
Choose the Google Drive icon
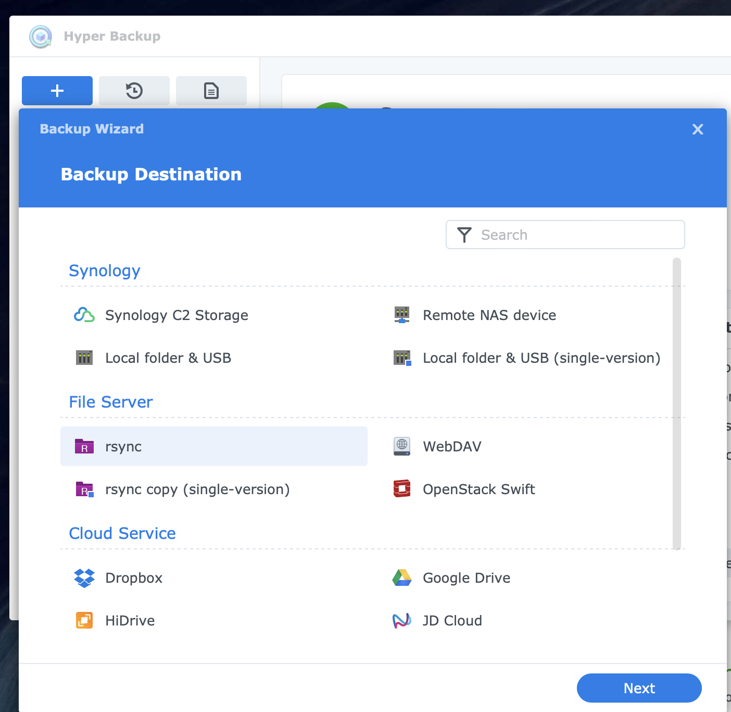pos(401,578)
